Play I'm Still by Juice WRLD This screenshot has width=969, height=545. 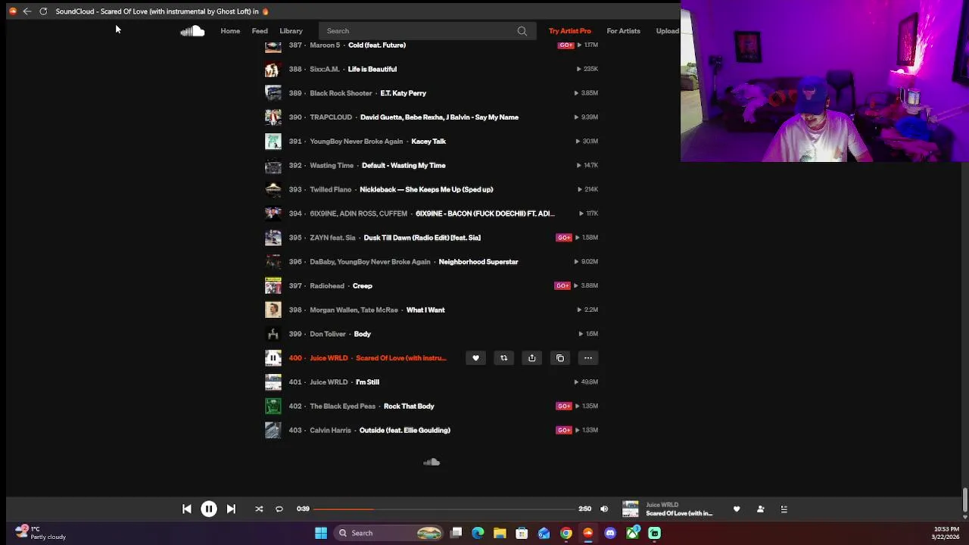pyautogui.click(x=368, y=382)
